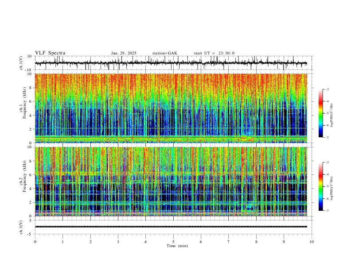Click the 'ch.3(V)' axis label
This screenshot has width=351, height=271.
point(21,228)
